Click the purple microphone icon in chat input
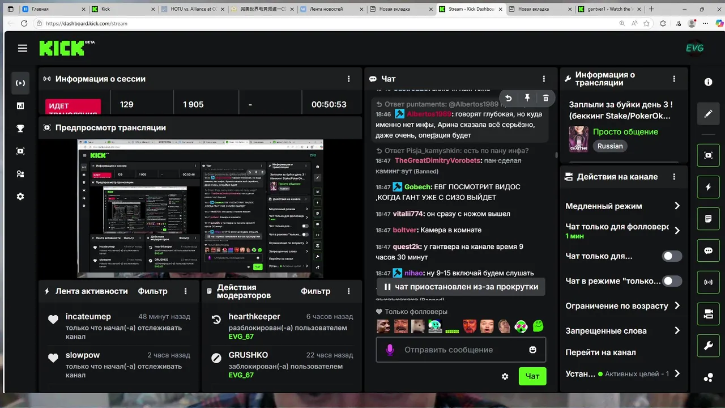The width and height of the screenshot is (725, 408). (390, 350)
